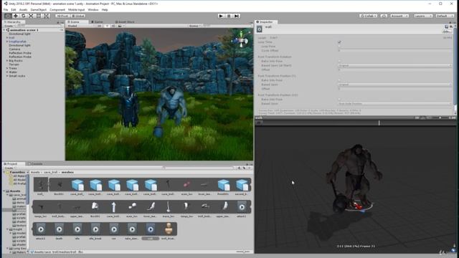Screen dimensions: 459x258
Task: Adjust the Project icon size slider
Action: pos(243,252)
